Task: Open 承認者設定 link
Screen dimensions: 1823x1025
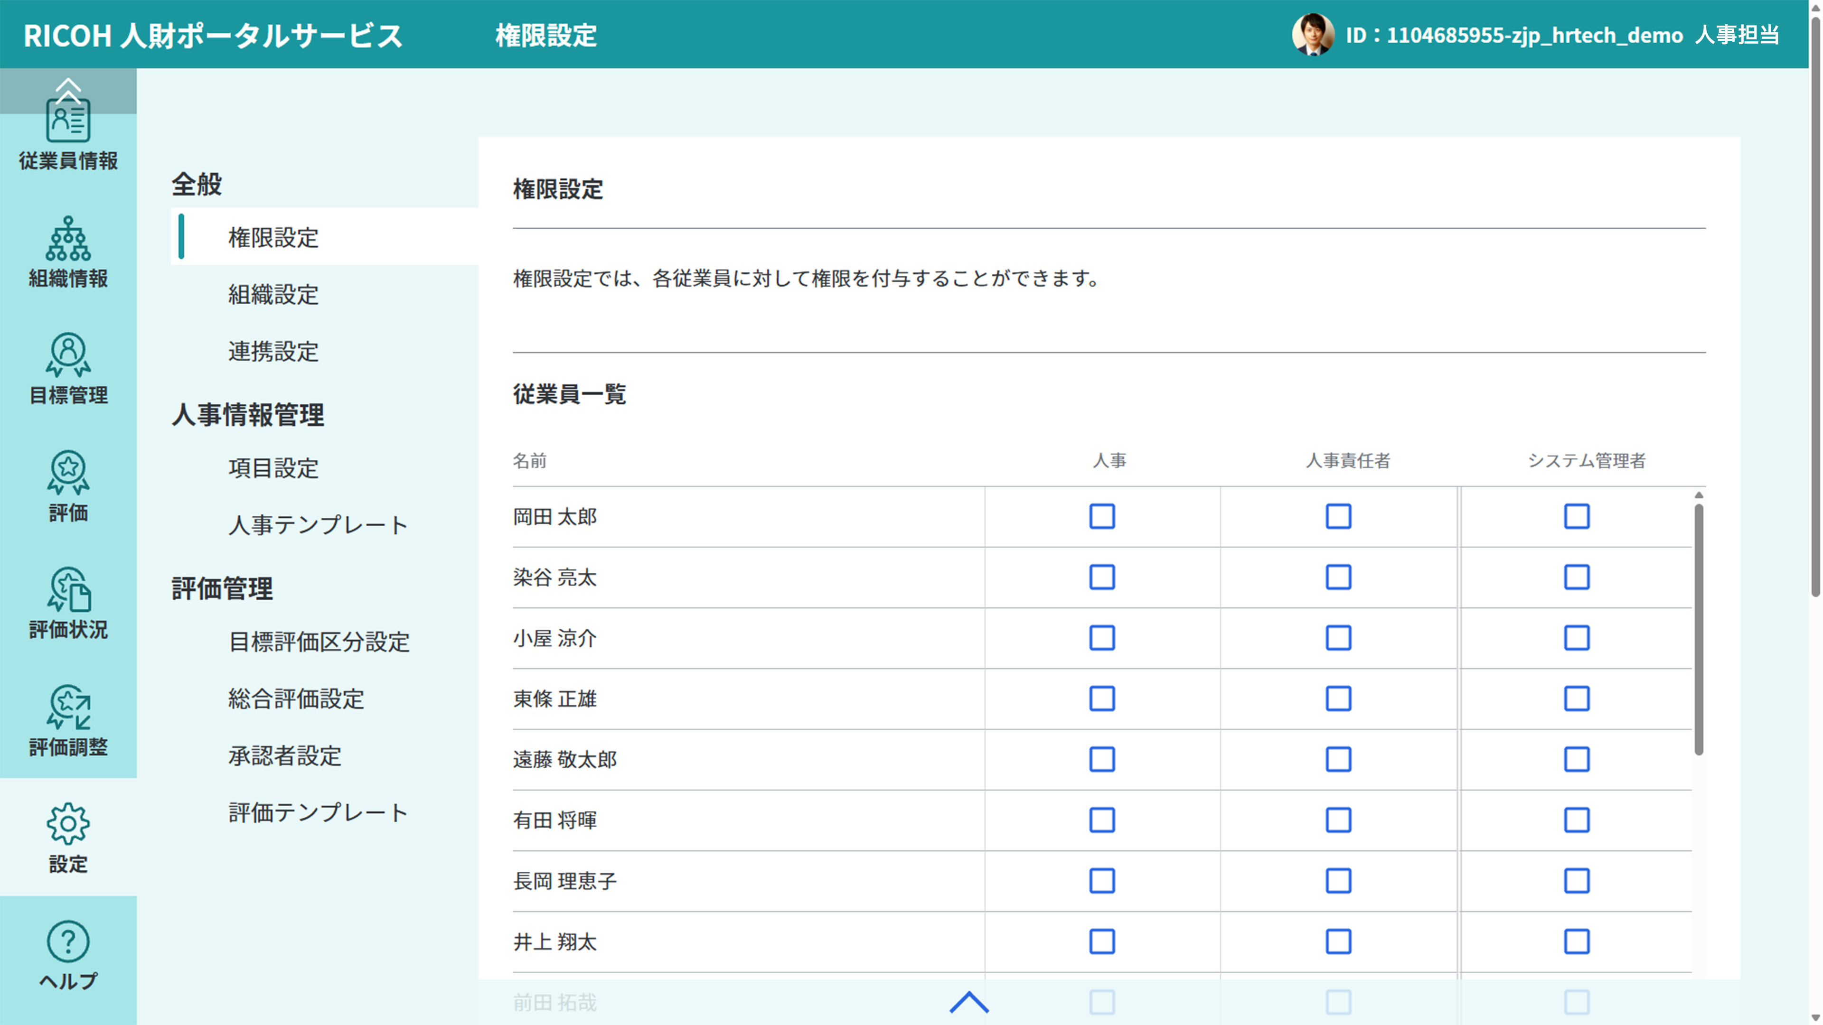Action: tap(284, 755)
